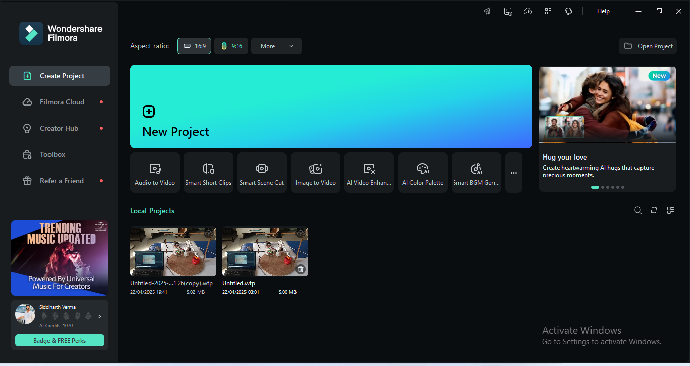The image size is (690, 366).
Task: Click the headset support icon
Action: [568, 11]
